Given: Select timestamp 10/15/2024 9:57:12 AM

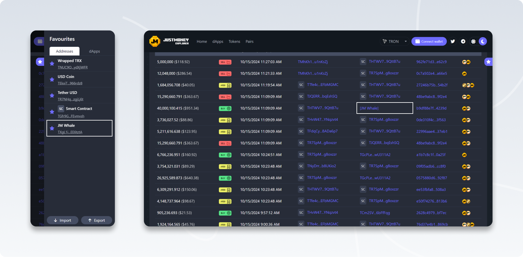Looking at the screenshot, I should point(260,213).
